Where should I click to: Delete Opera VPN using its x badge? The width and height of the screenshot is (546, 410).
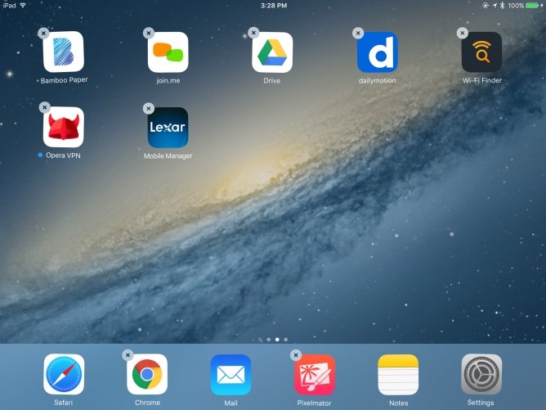(45, 107)
